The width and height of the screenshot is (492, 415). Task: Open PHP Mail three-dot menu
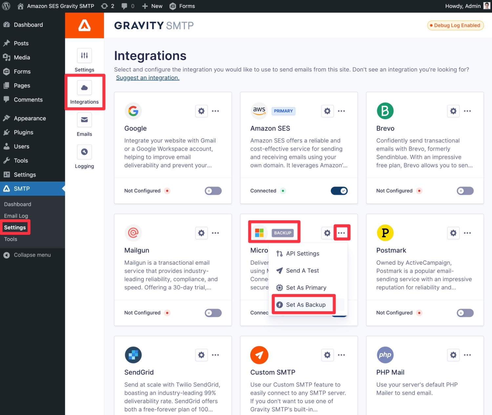click(467, 355)
